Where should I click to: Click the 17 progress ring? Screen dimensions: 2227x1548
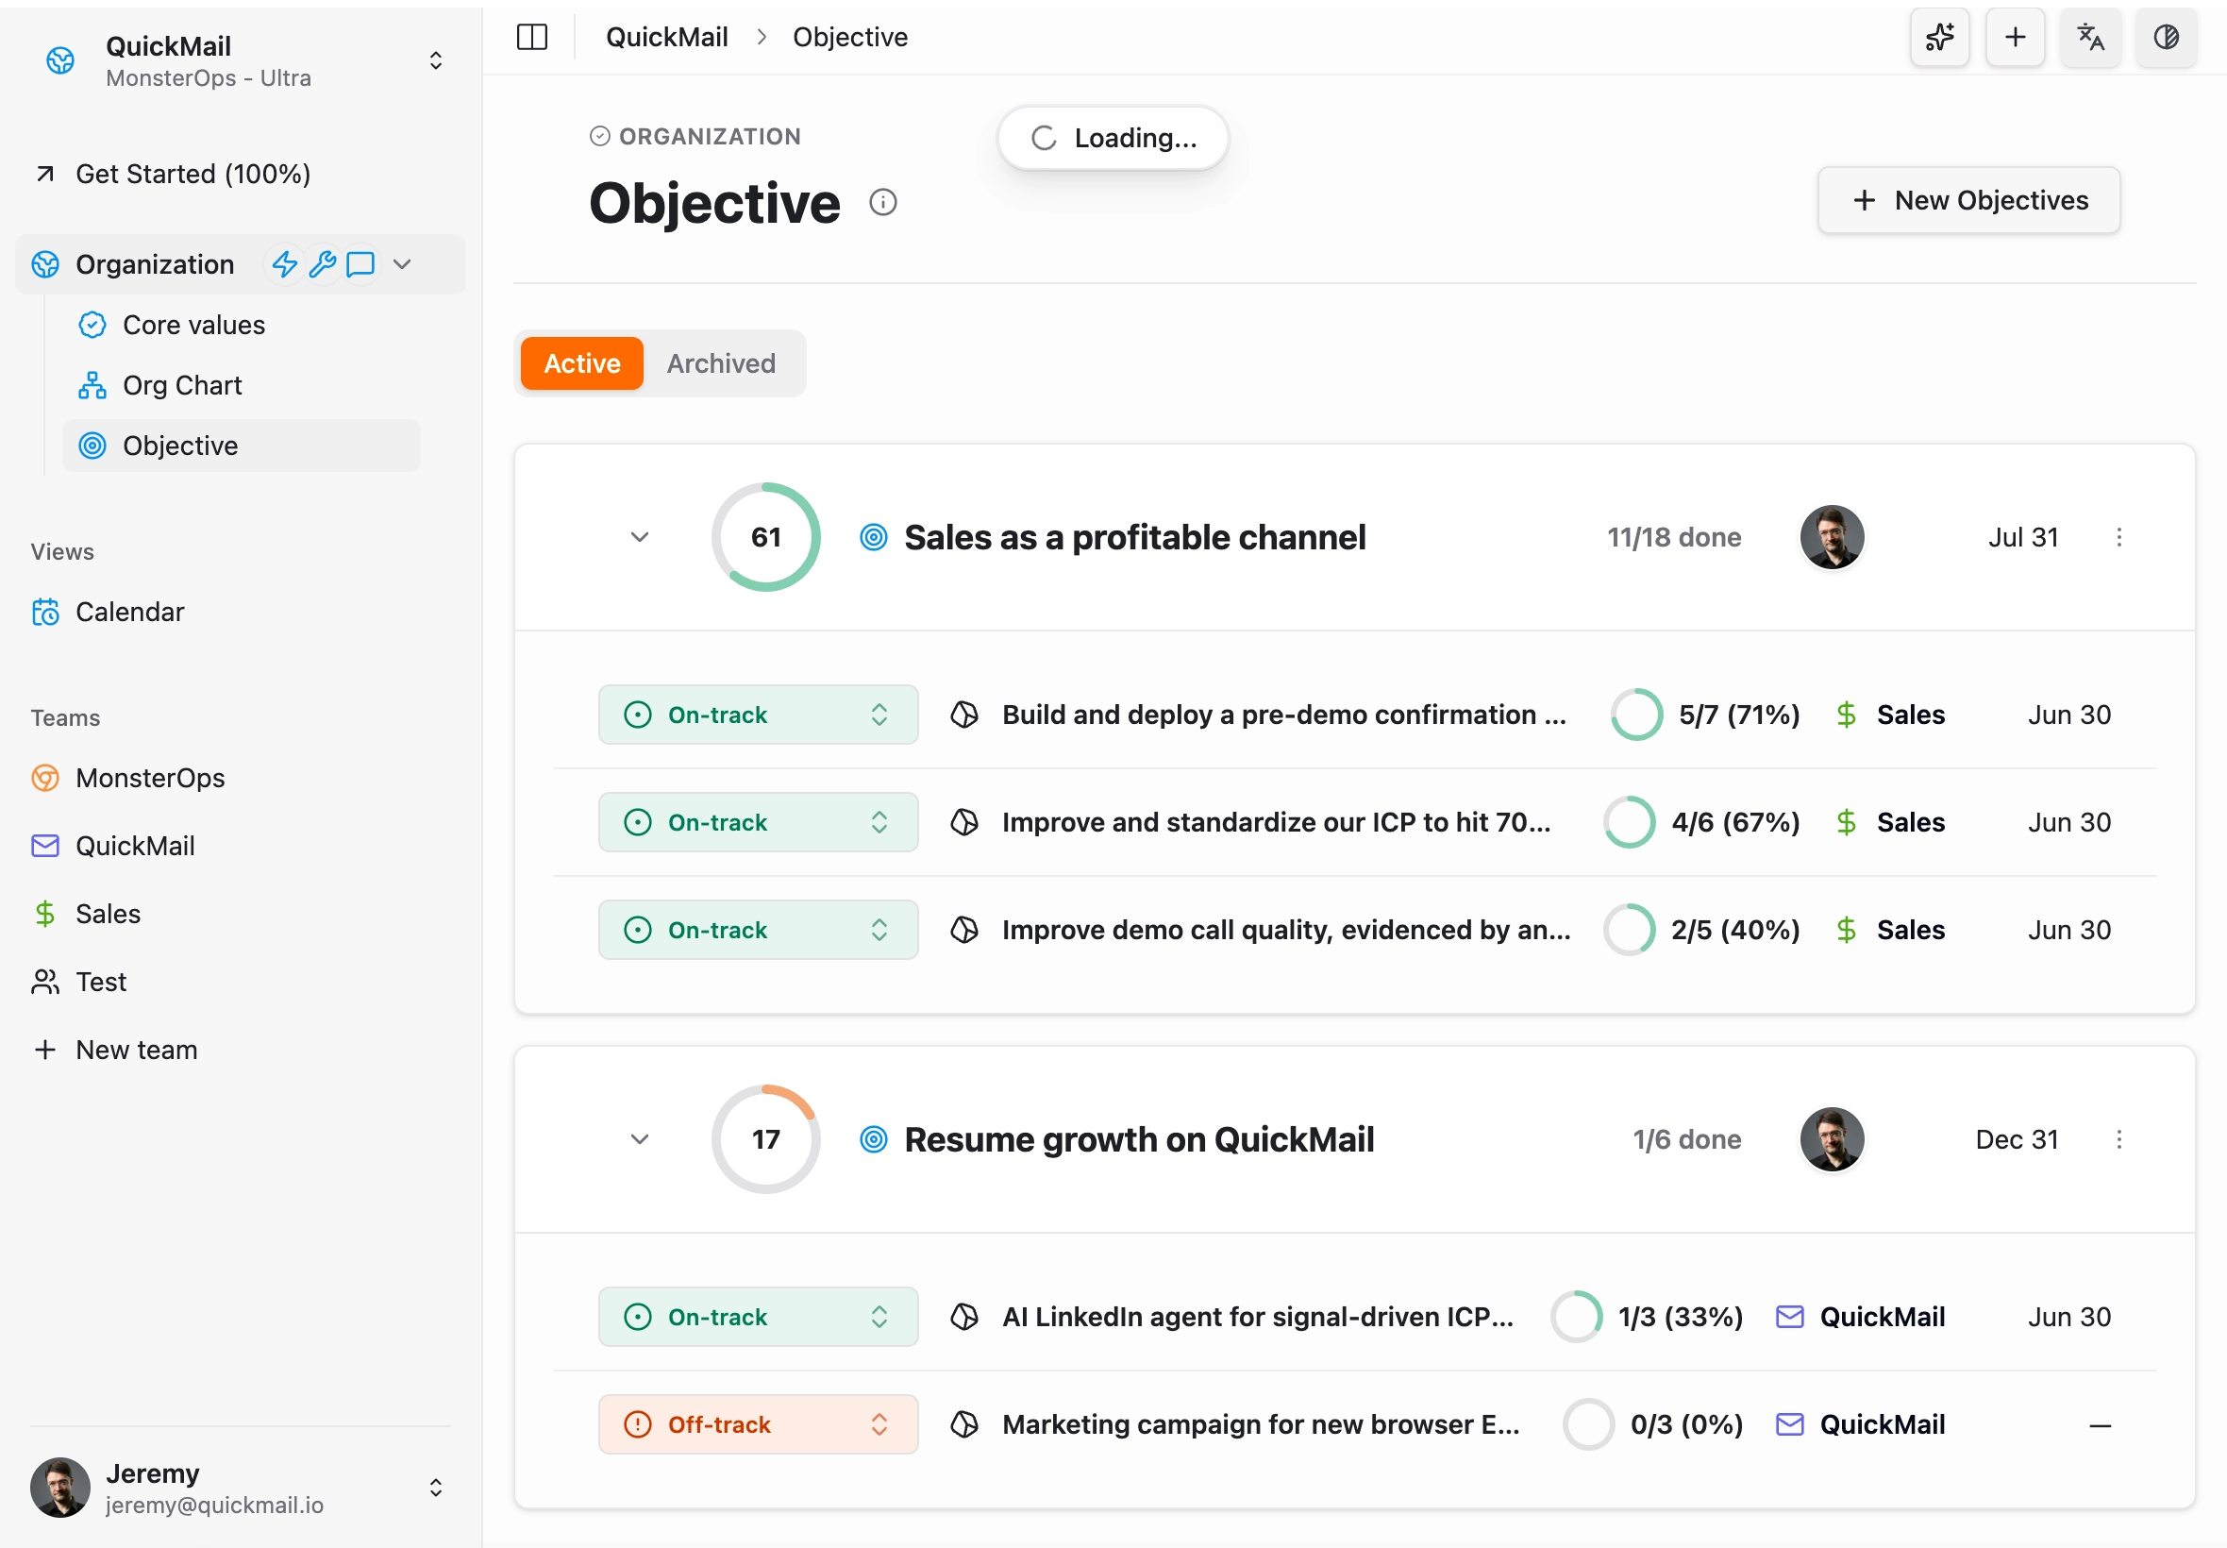point(765,1138)
